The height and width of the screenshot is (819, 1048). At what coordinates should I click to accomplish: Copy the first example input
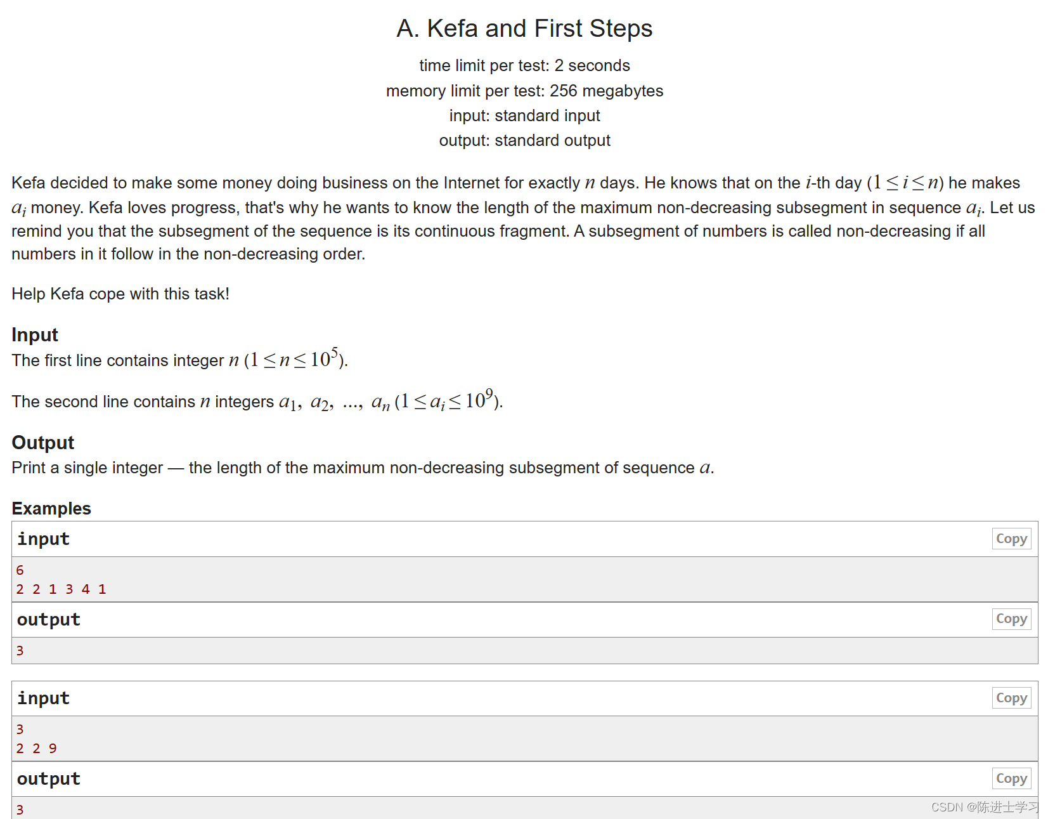click(x=1011, y=539)
